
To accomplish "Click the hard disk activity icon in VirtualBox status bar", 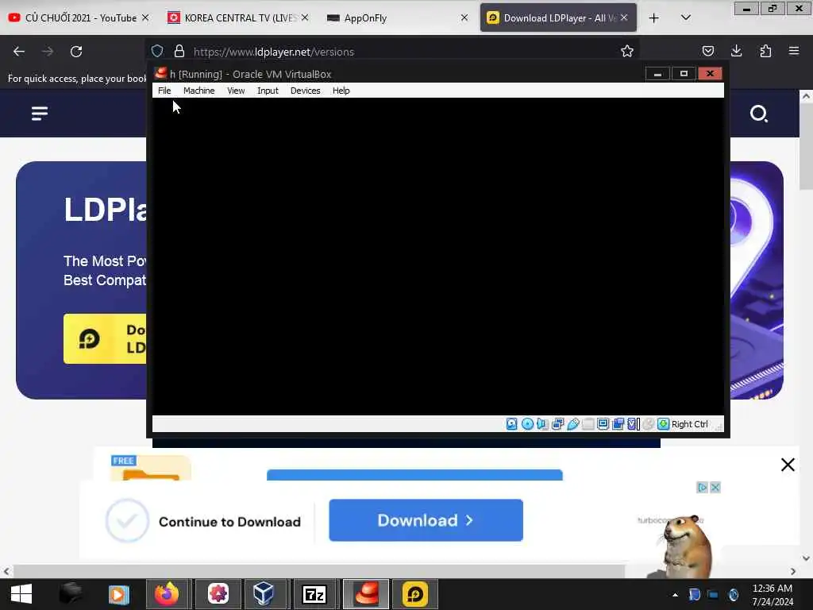I will click(x=512, y=424).
